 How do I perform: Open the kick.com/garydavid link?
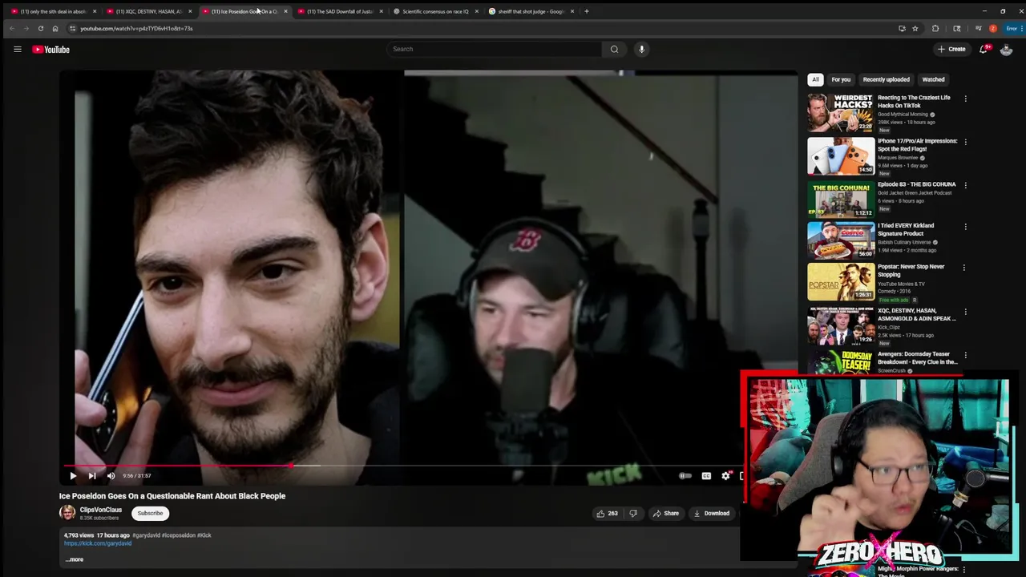coord(98,543)
